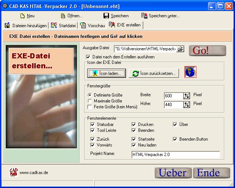Screen dimensions: 235x188
Task: Click the 'Icon zurücksetzen...' button
Action: (154, 73)
